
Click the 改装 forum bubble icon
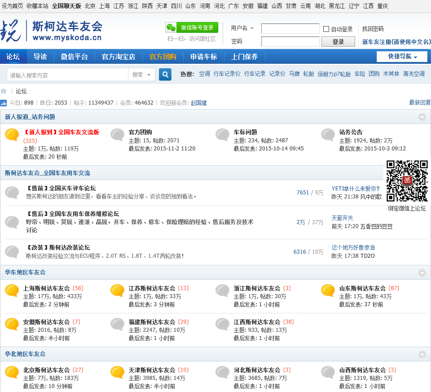click(x=12, y=252)
